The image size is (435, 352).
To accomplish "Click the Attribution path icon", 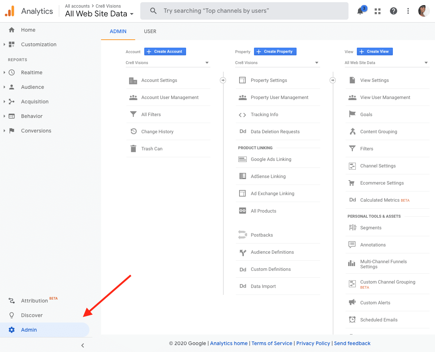I will point(12,301).
